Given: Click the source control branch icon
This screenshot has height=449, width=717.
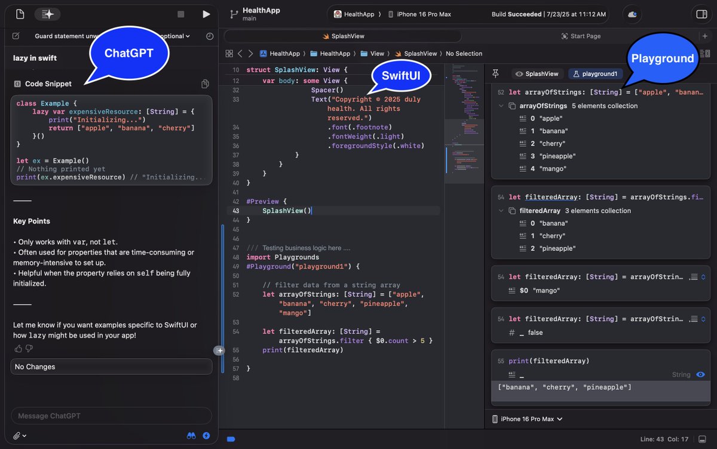Looking at the screenshot, I should point(234,14).
